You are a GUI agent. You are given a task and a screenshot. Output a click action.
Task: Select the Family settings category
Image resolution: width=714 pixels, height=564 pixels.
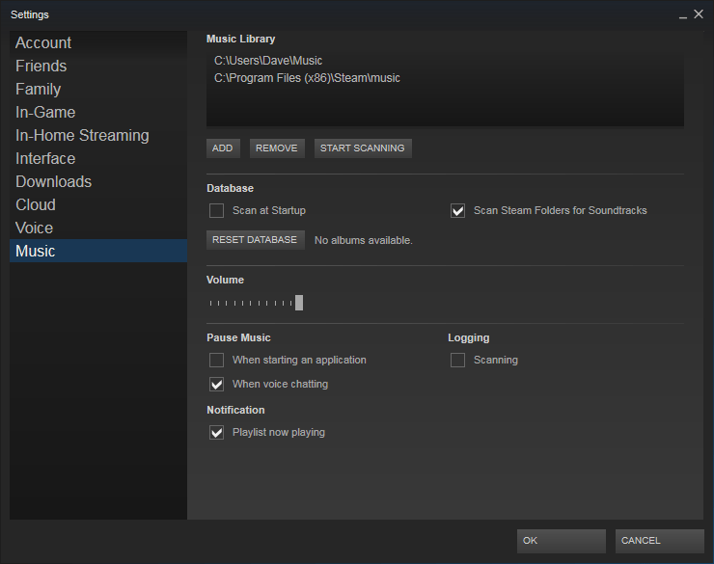coord(39,89)
